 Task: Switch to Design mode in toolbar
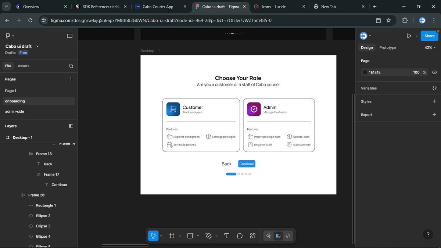(278, 236)
